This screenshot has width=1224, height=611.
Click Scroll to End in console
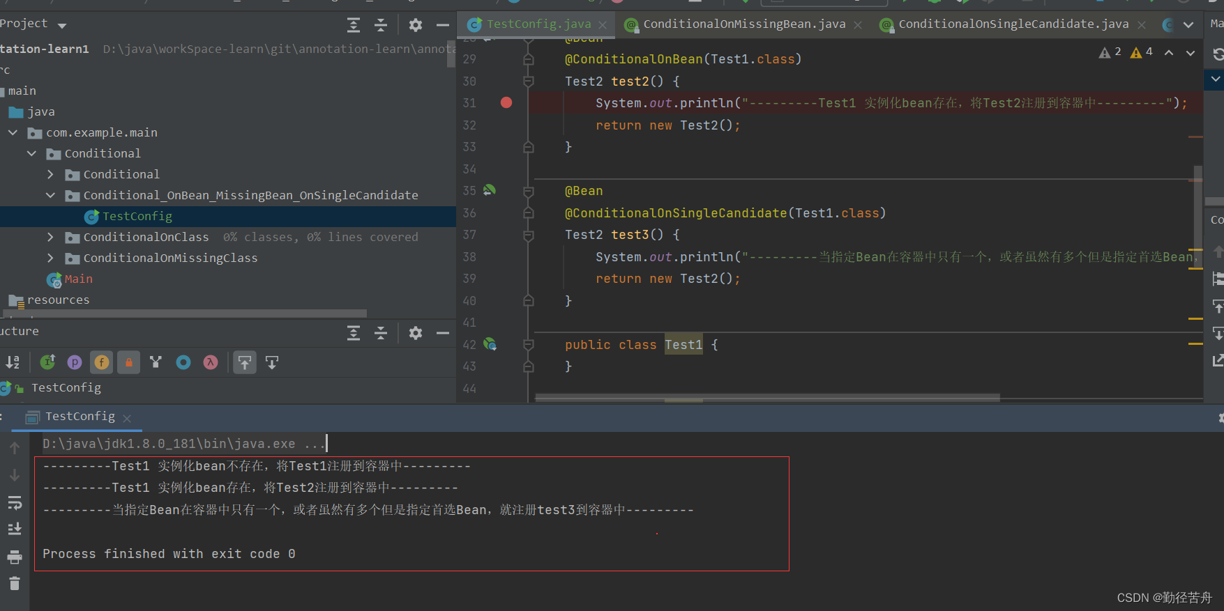[x=15, y=529]
